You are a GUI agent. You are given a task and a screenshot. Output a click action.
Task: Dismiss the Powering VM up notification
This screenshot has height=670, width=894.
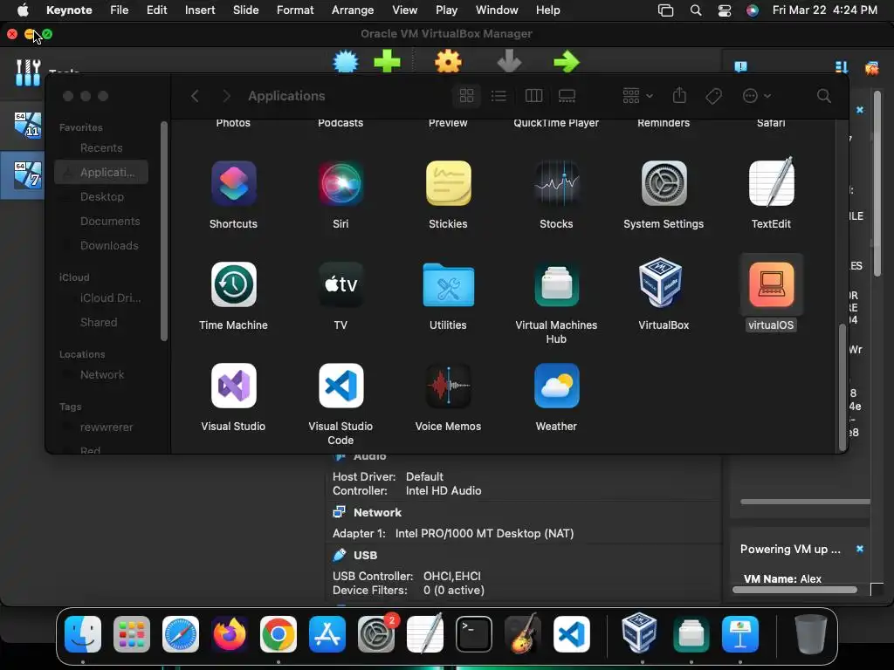tap(860, 549)
